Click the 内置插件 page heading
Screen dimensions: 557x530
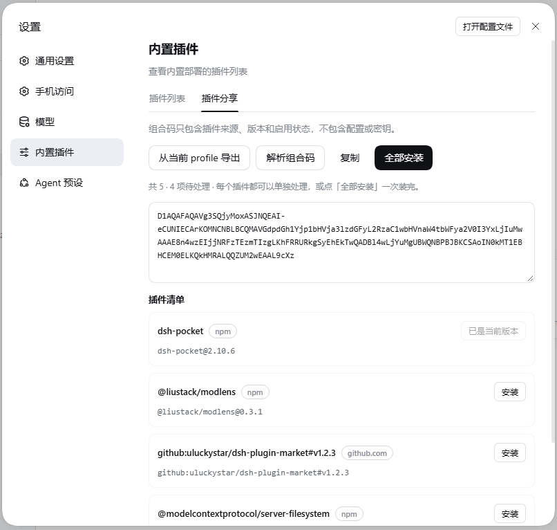[x=173, y=49]
